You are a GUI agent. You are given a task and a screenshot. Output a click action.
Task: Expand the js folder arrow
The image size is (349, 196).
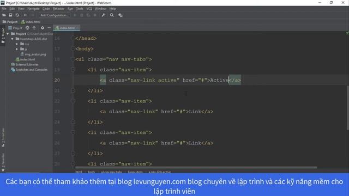tap(17, 49)
